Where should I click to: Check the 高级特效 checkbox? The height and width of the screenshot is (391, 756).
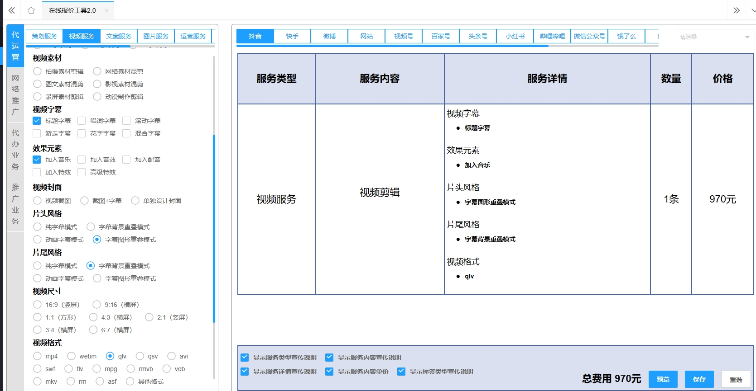pos(82,172)
